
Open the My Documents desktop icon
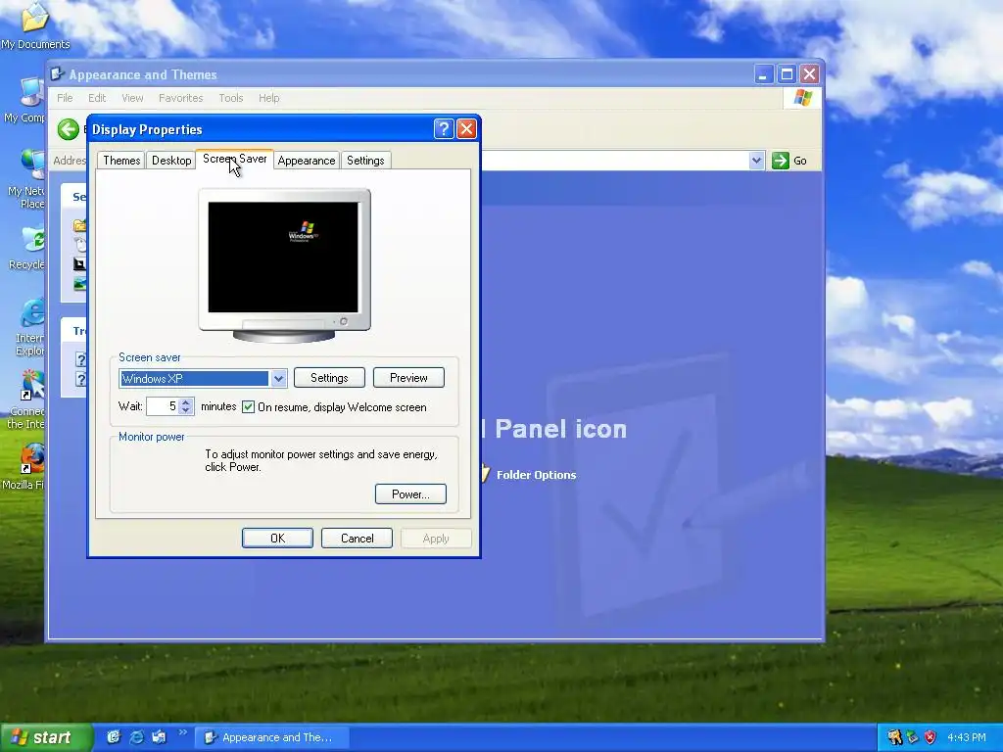tap(34, 25)
